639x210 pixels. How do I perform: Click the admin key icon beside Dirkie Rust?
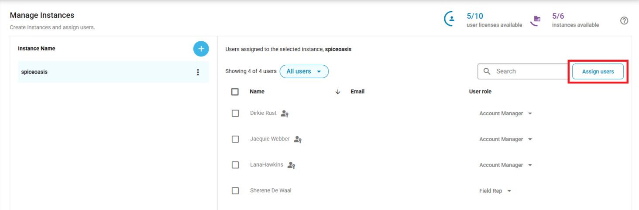(285, 113)
